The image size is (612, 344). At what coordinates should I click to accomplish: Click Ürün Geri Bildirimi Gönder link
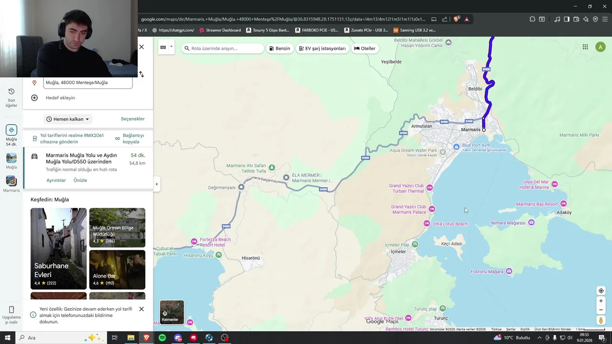553,329
